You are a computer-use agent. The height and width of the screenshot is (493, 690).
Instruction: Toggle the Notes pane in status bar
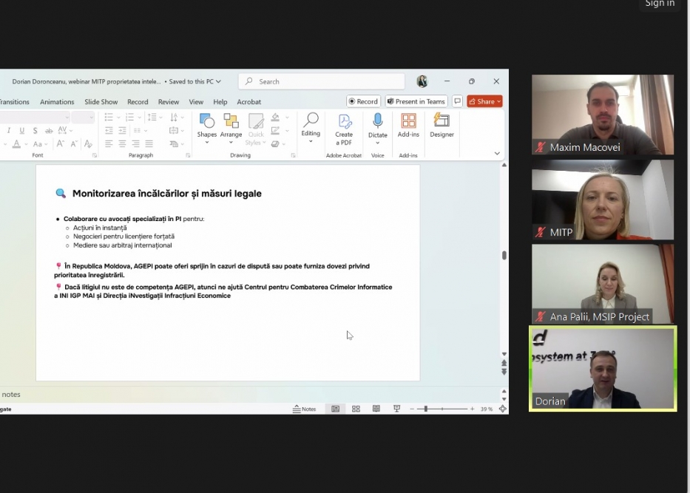pos(304,409)
